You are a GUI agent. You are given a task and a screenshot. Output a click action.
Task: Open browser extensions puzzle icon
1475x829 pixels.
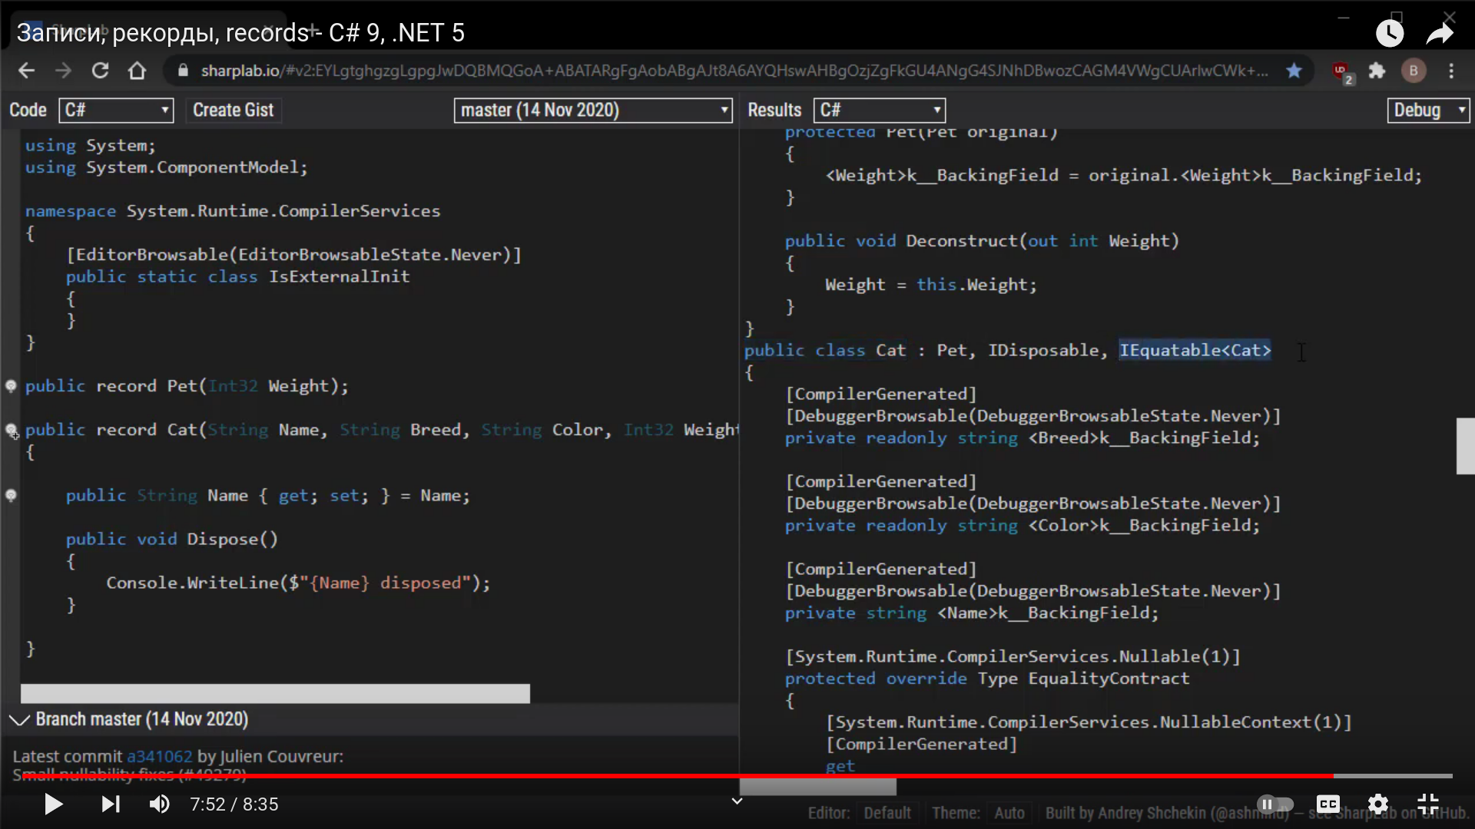(1377, 71)
